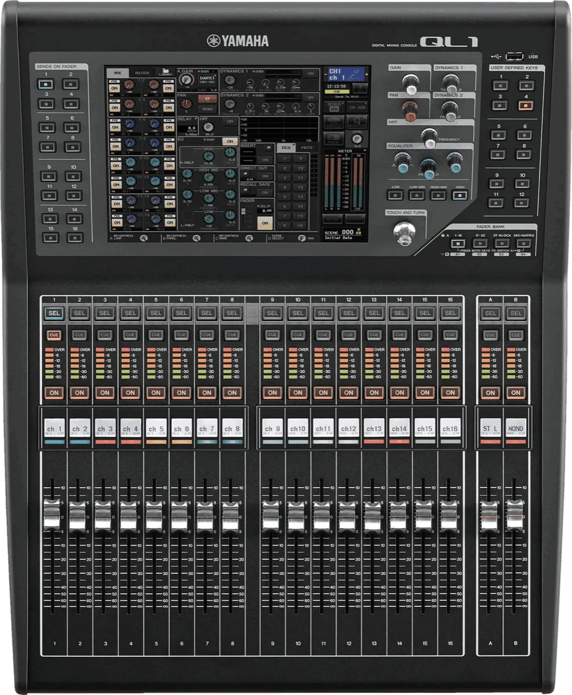Open the DANTE1 input patch popup
The image size is (572, 695).
coord(208,80)
